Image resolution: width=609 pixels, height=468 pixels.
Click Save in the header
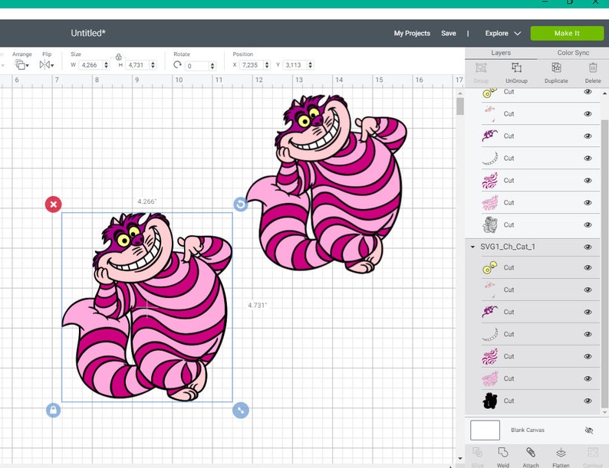(x=449, y=34)
